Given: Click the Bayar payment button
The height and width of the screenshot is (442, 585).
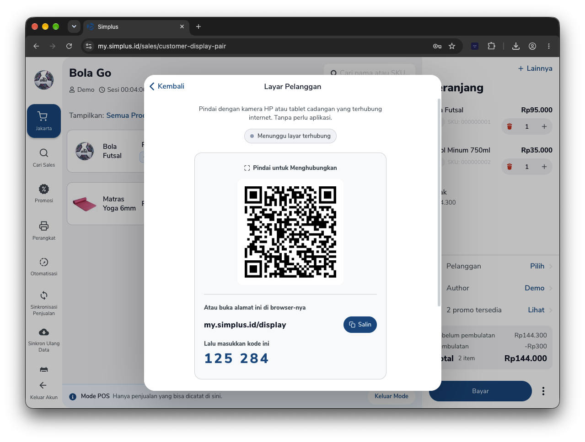Looking at the screenshot, I should tap(480, 391).
